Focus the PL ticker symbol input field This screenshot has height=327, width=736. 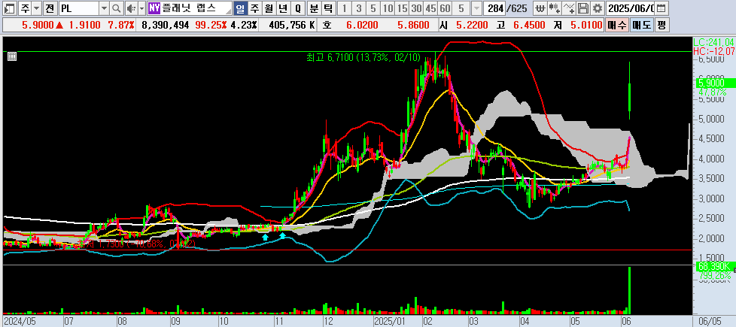79,8
